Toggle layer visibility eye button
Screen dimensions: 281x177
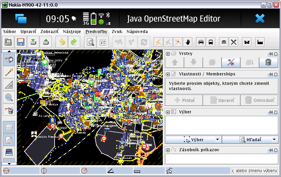(x=231, y=62)
